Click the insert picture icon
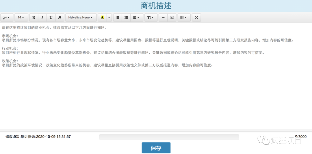The width and height of the screenshot is (312, 154). (172, 18)
